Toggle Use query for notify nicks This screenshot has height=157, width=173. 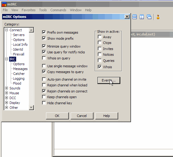tap(44, 52)
